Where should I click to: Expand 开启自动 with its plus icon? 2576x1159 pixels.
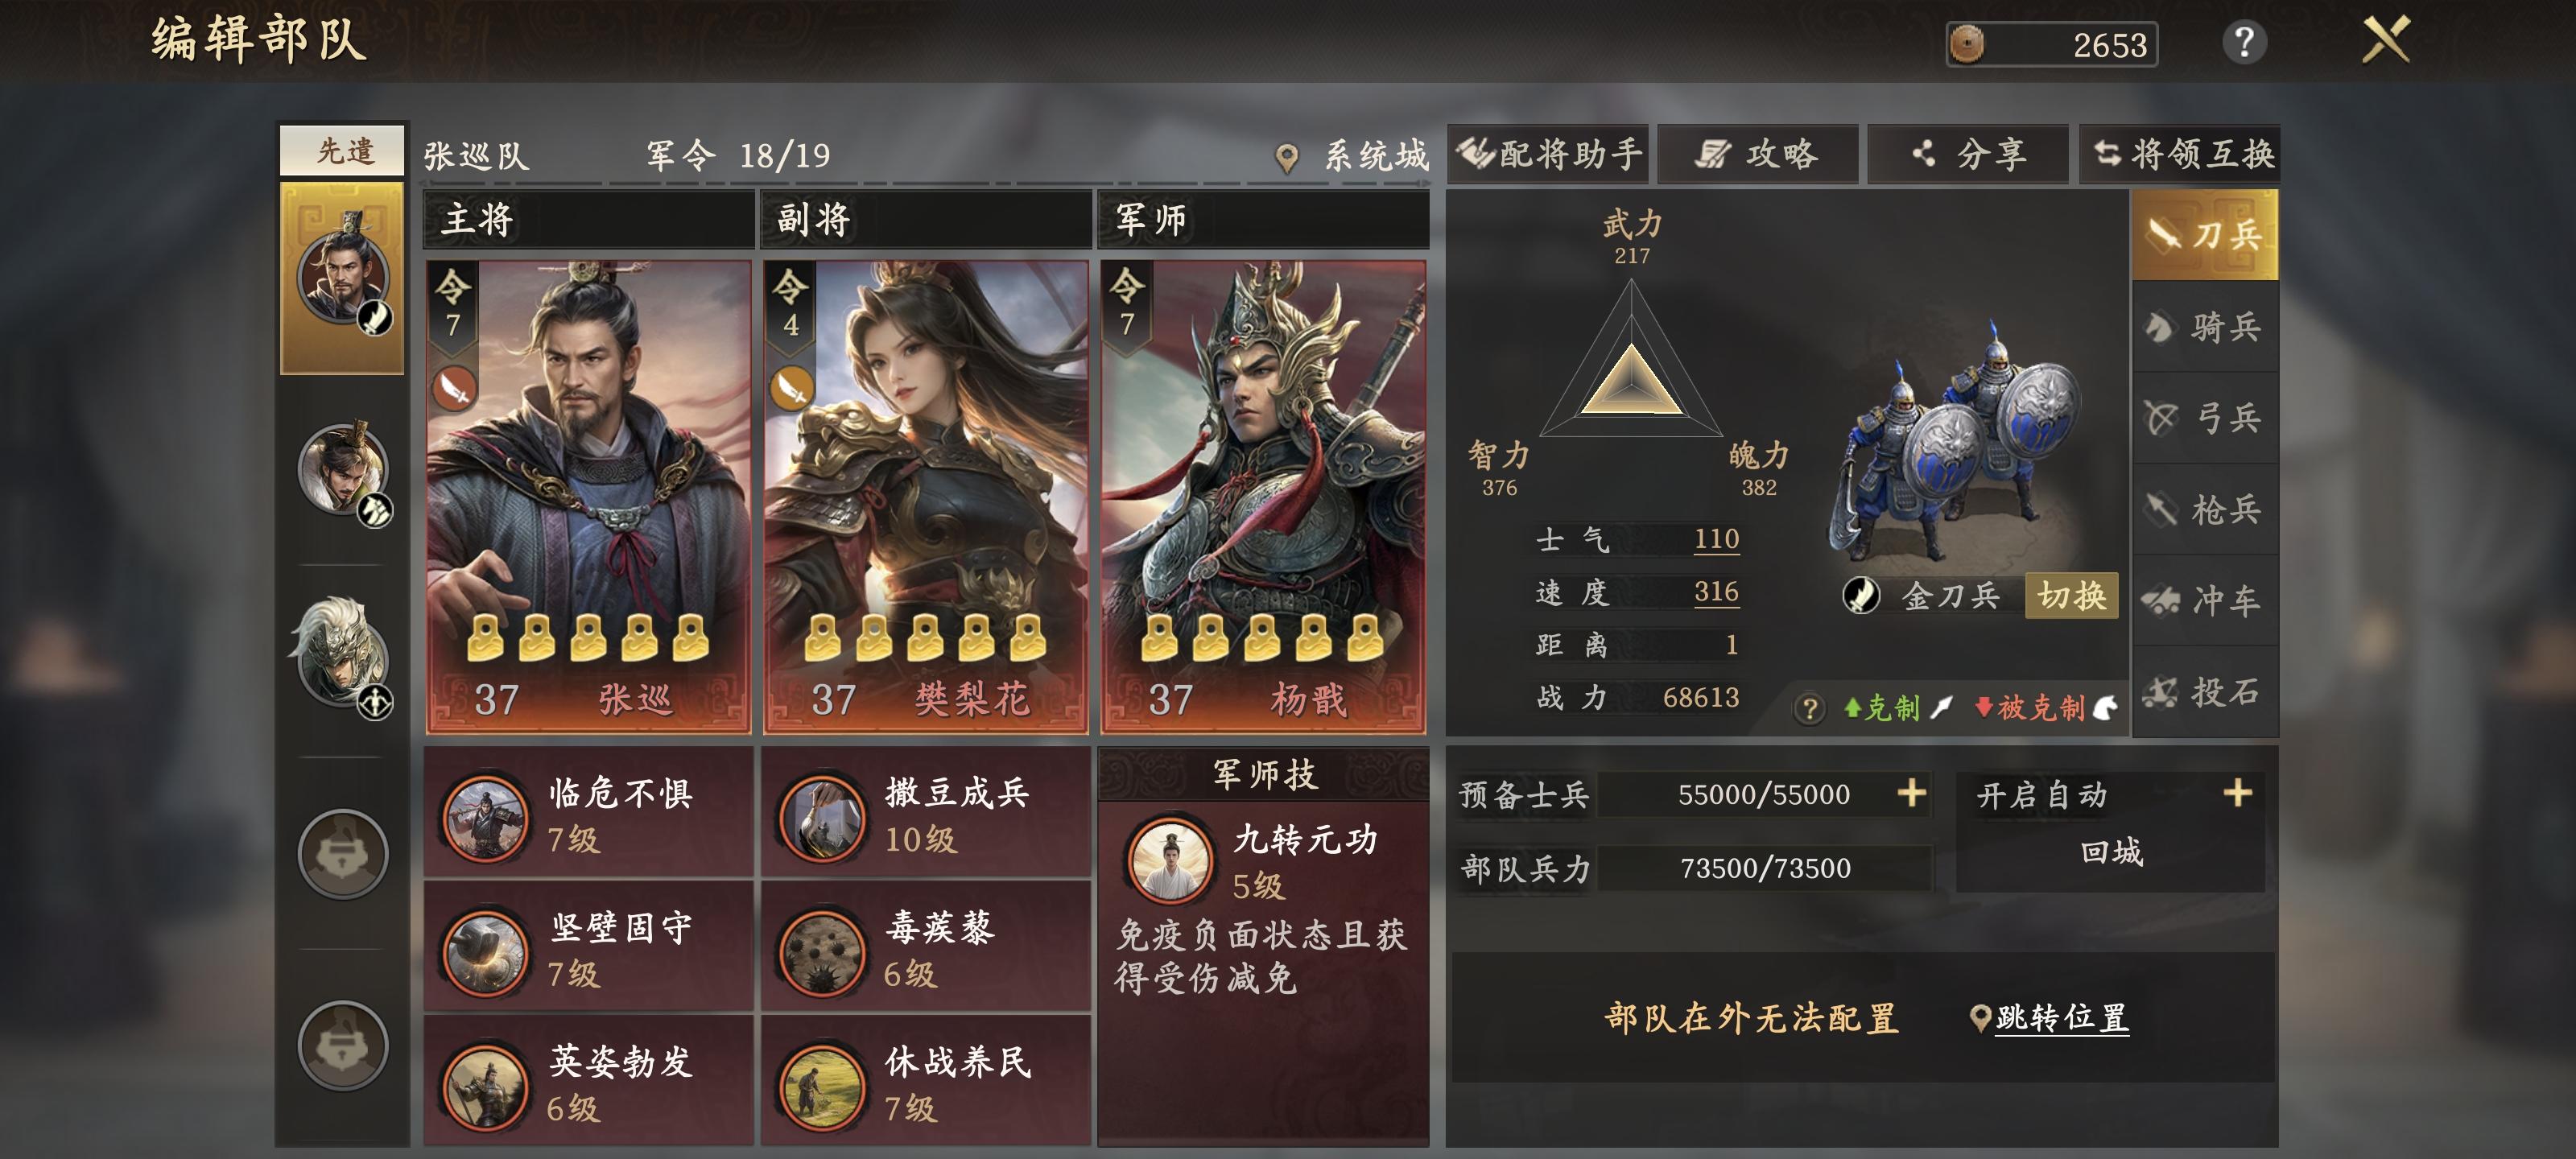point(2237,793)
